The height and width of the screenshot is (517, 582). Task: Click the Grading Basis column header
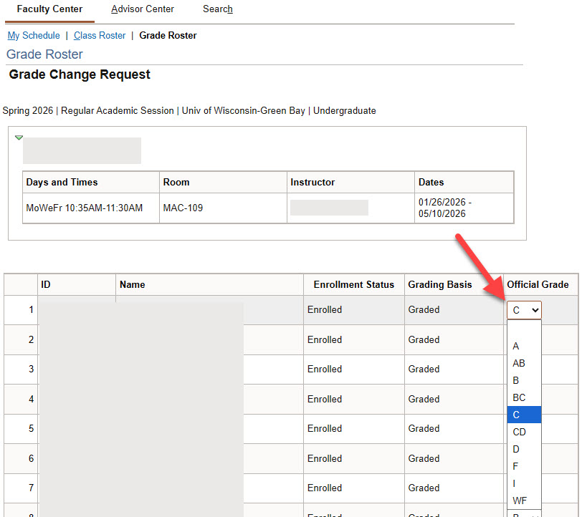pos(454,284)
